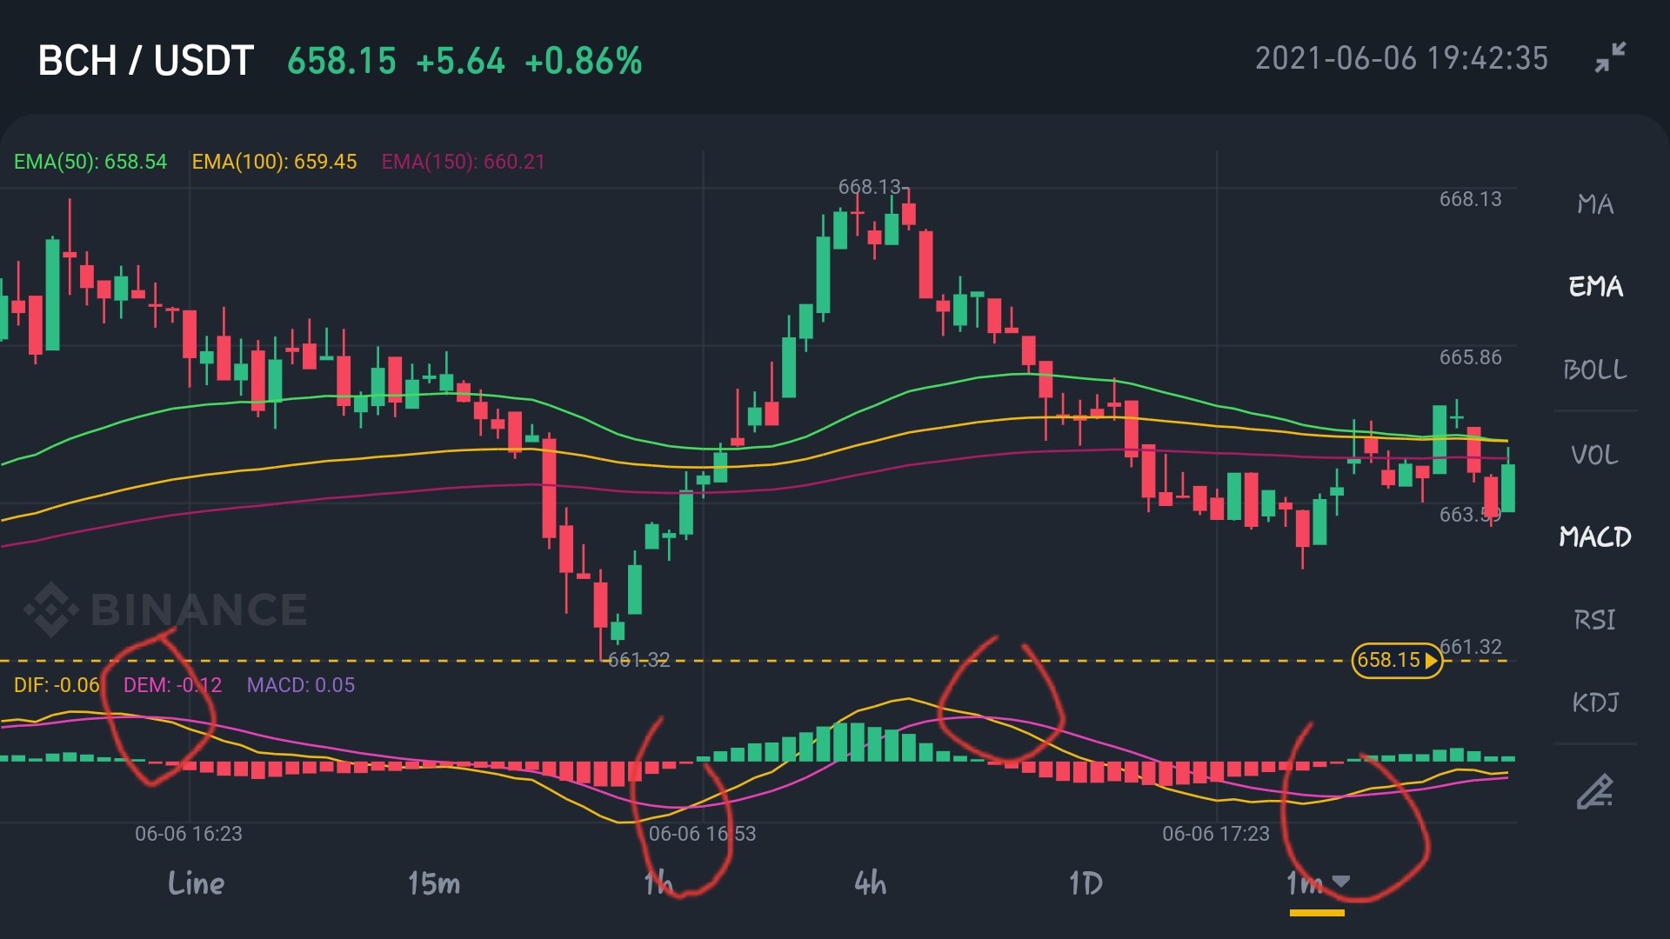Switch to the KDJ indicator
Screen dimensions: 1670x939
1595,703
